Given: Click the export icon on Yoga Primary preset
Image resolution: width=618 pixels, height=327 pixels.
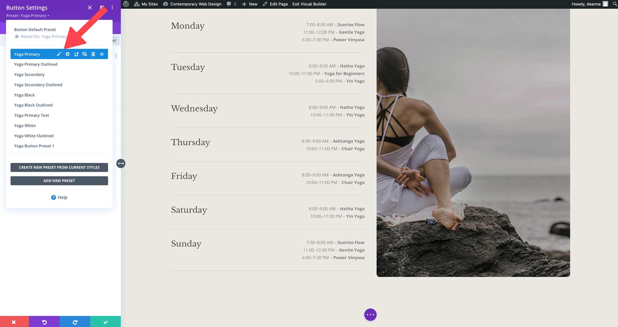Looking at the screenshot, I should click(x=76, y=54).
